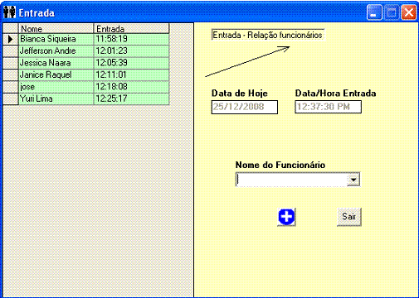Click the row selector beside Yuri Lima
This screenshot has width=419, height=298.
tap(11, 99)
